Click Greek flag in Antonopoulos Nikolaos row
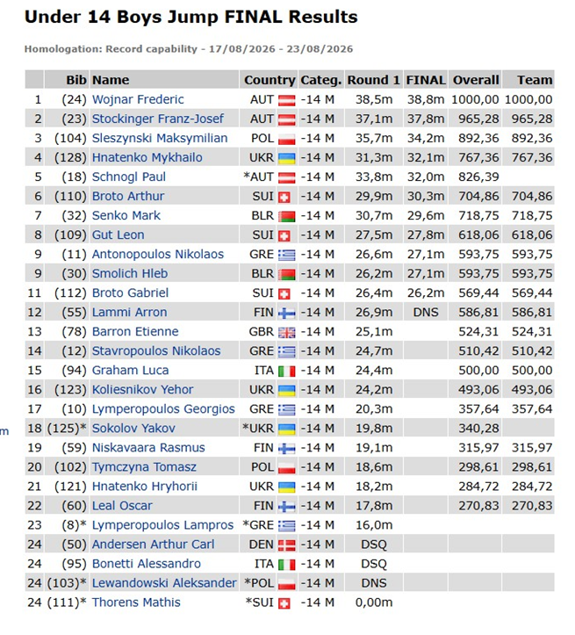This screenshot has height=635, width=575. (286, 255)
